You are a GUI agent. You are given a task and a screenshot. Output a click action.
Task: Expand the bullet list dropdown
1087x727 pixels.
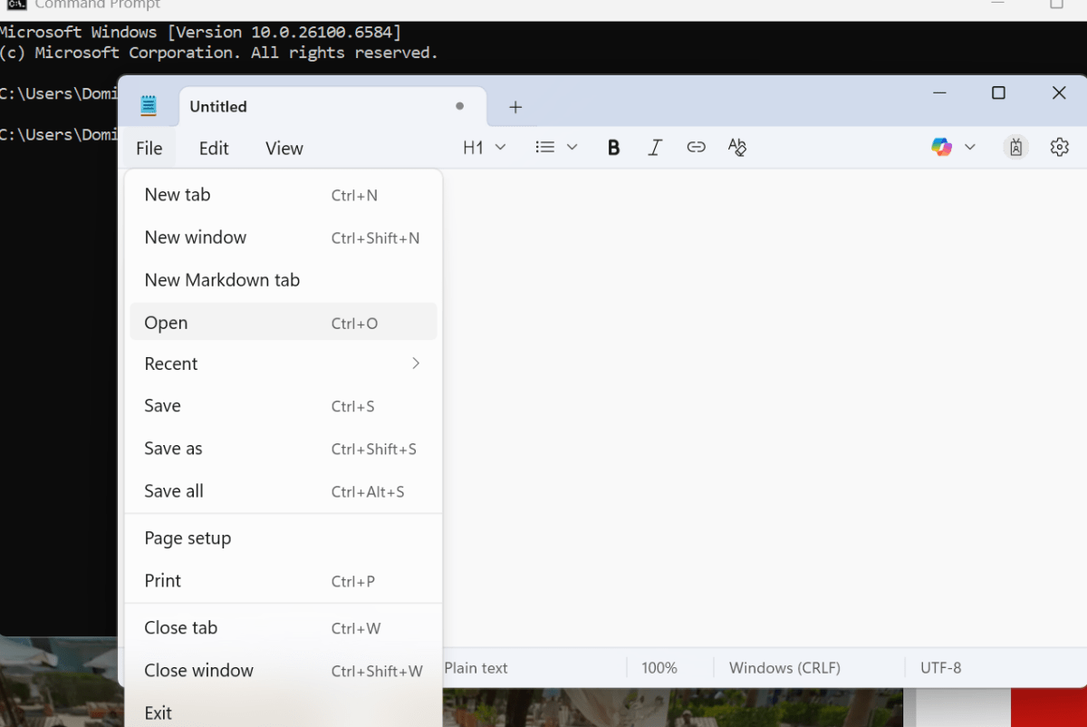[556, 147]
